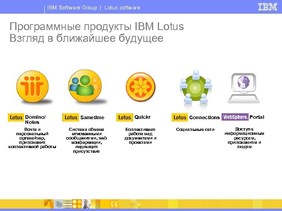Click the IBM logo in header
This screenshot has height=211, width=282.
268,7
